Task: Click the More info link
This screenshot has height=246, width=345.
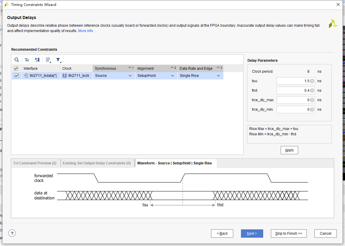Action: tap(86, 31)
